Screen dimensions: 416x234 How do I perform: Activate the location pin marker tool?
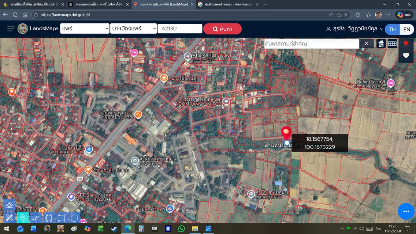[23, 218]
